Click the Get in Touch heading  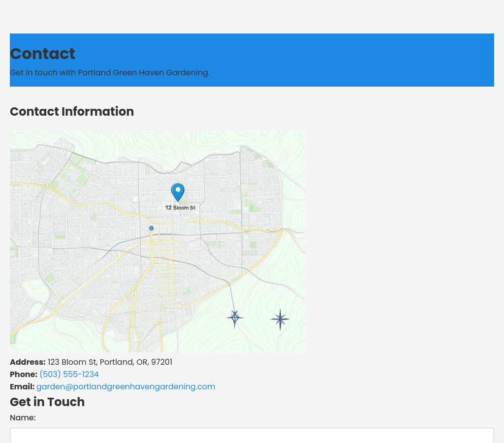tap(47, 402)
